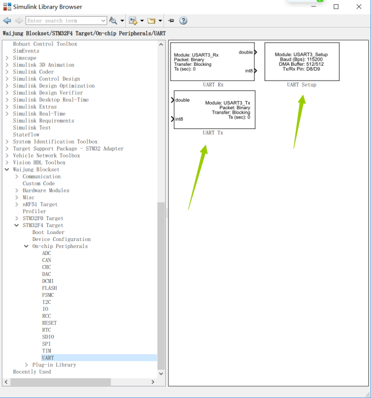Screen dimensions: 371x398
Task: Click the horizontal scroll left arrow
Action: pos(6,382)
